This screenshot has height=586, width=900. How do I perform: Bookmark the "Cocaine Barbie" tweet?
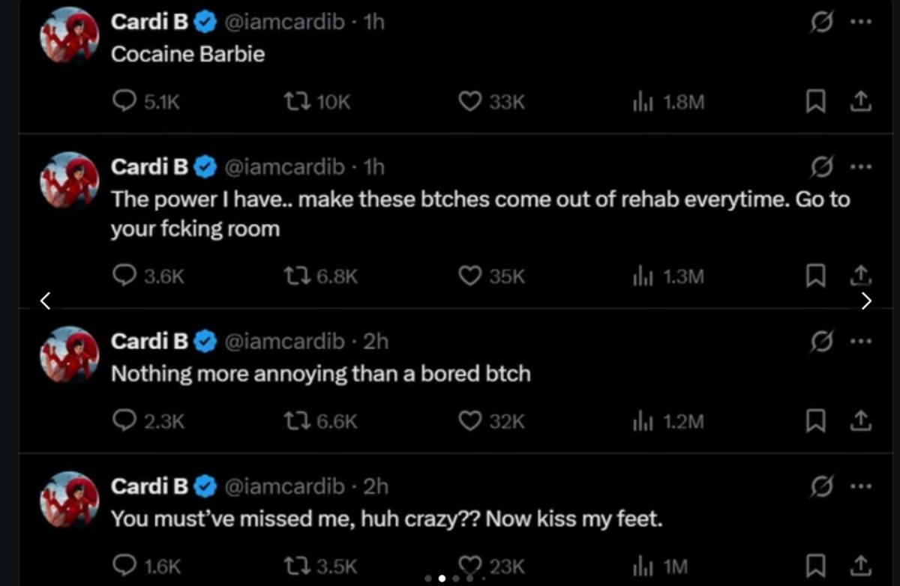(x=814, y=102)
